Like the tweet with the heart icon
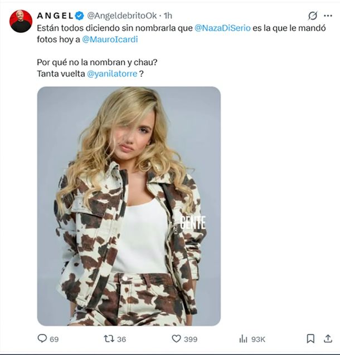The height and width of the screenshot is (355, 340). [176, 338]
